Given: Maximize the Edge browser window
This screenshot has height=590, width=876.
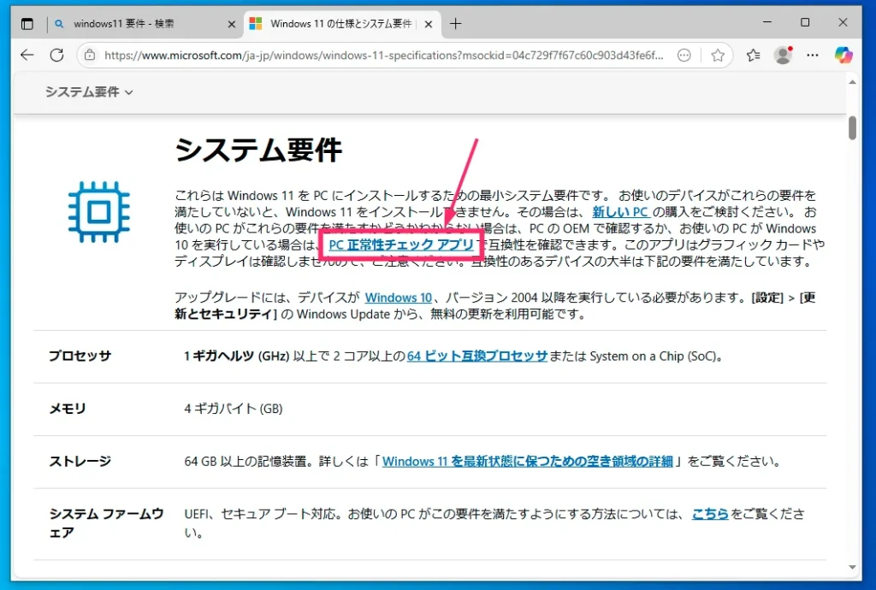Looking at the screenshot, I should tap(805, 22).
